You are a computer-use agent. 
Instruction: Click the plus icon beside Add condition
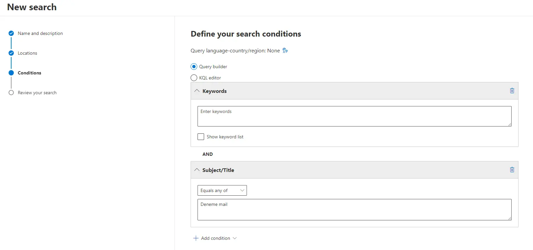click(196, 238)
